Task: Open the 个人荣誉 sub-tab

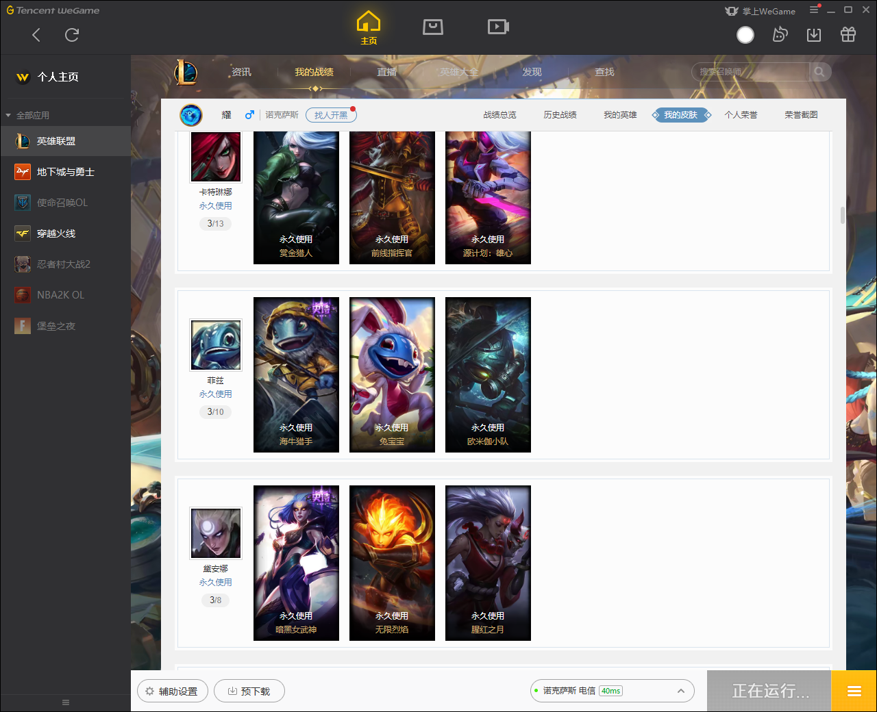Action: (741, 115)
